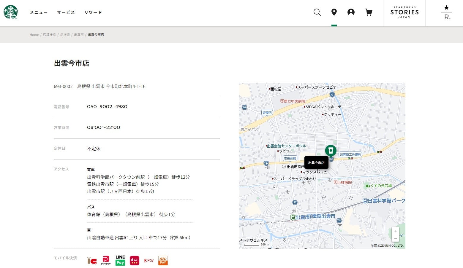Click 出雲商工会館前 intersection label on map
The image size is (463, 268).
coord(350,154)
